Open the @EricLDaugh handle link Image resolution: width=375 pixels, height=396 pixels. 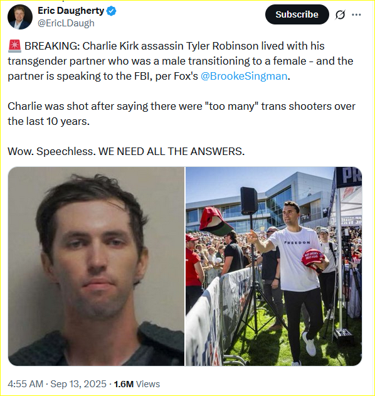pyautogui.click(x=66, y=23)
